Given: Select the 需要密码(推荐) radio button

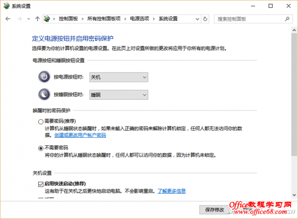Looking at the screenshot, I should [x=41, y=122].
